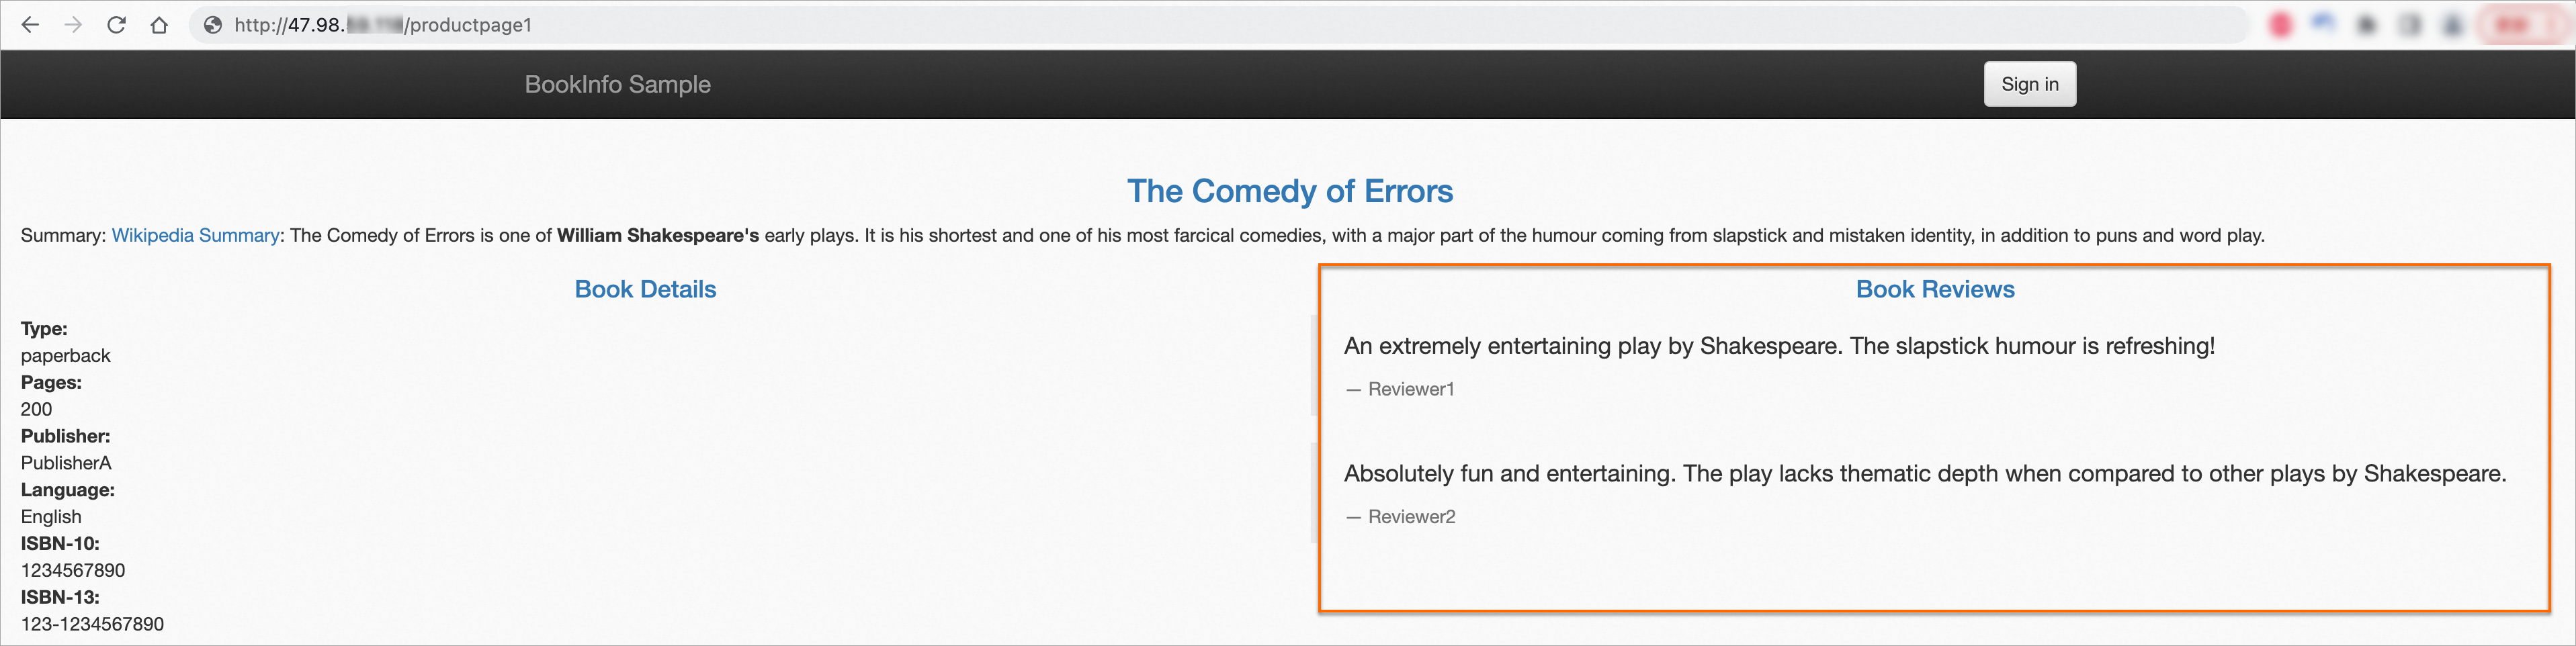Click the Book Reviews heading

click(1934, 289)
